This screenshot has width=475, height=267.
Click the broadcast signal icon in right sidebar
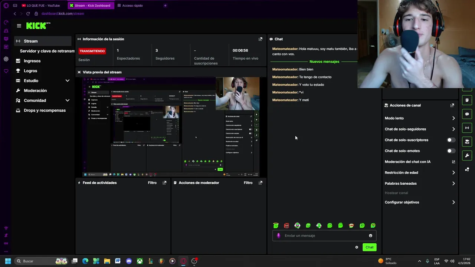(x=467, y=128)
